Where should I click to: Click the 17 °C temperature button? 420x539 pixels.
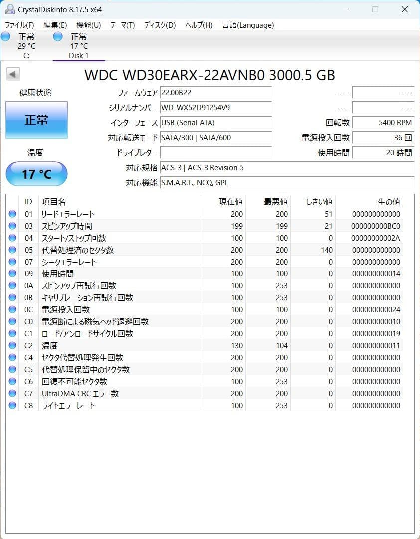click(36, 174)
